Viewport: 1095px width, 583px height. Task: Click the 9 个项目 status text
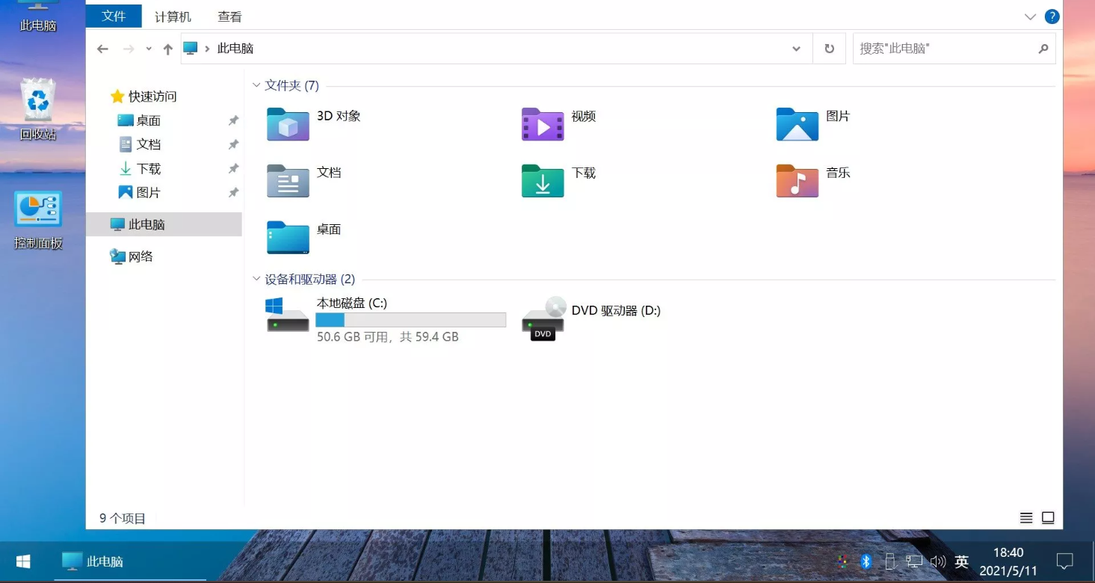click(x=123, y=518)
